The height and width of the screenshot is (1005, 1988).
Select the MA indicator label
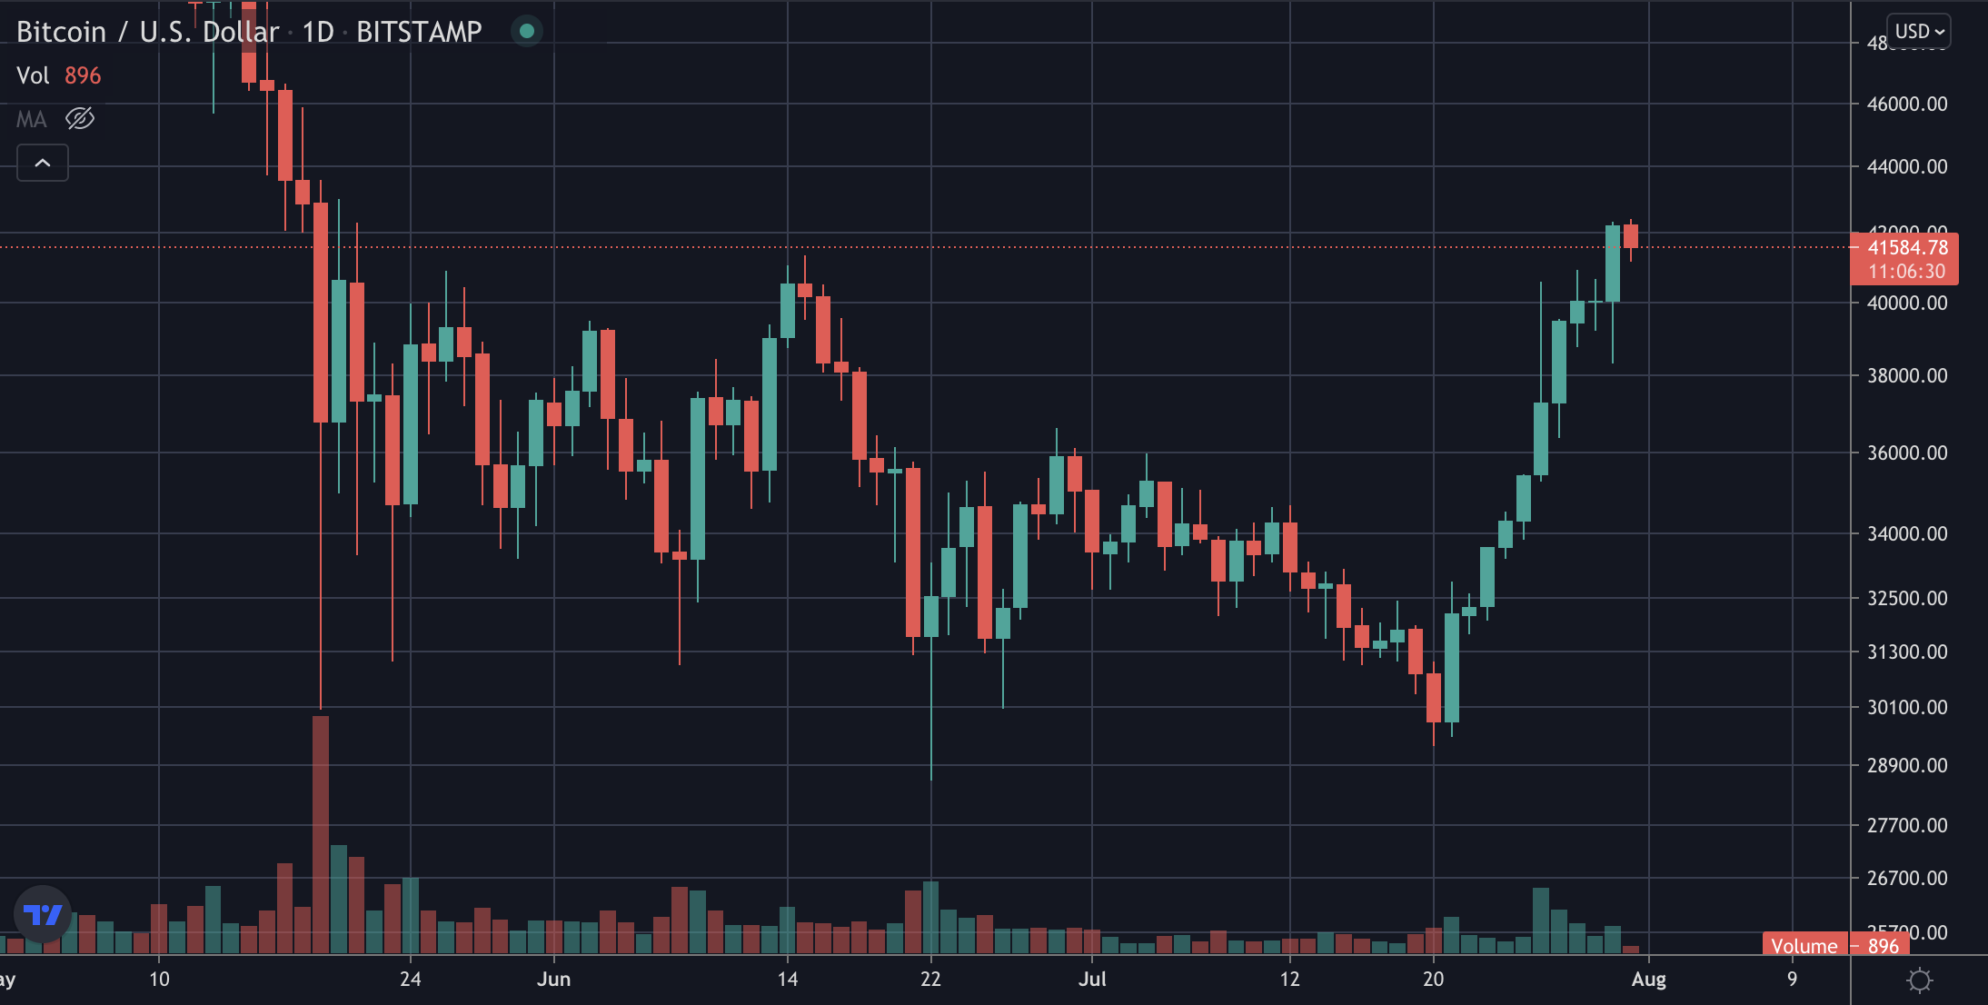(32, 119)
